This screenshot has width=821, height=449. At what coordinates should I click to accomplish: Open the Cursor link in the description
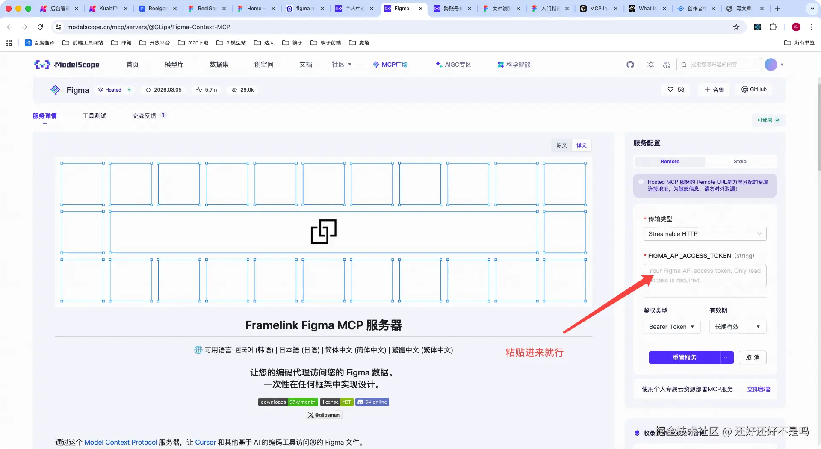click(205, 442)
